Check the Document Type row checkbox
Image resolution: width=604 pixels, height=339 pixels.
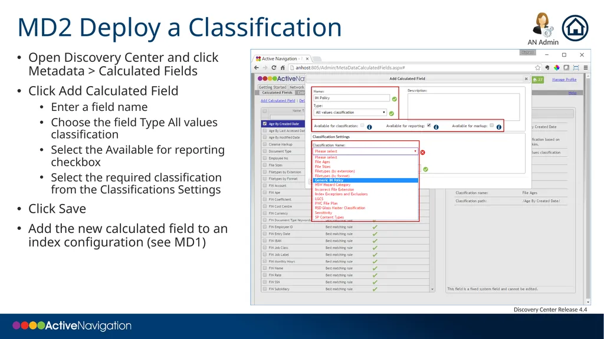[x=265, y=151]
